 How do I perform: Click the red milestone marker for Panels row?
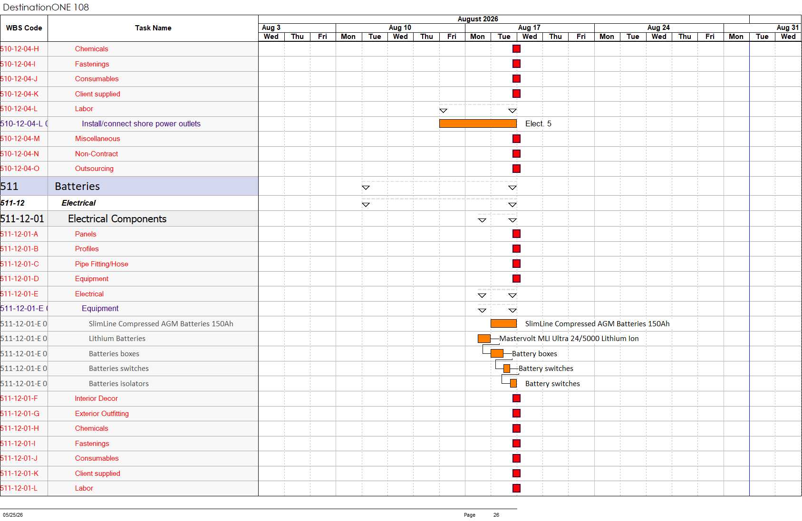516,234
